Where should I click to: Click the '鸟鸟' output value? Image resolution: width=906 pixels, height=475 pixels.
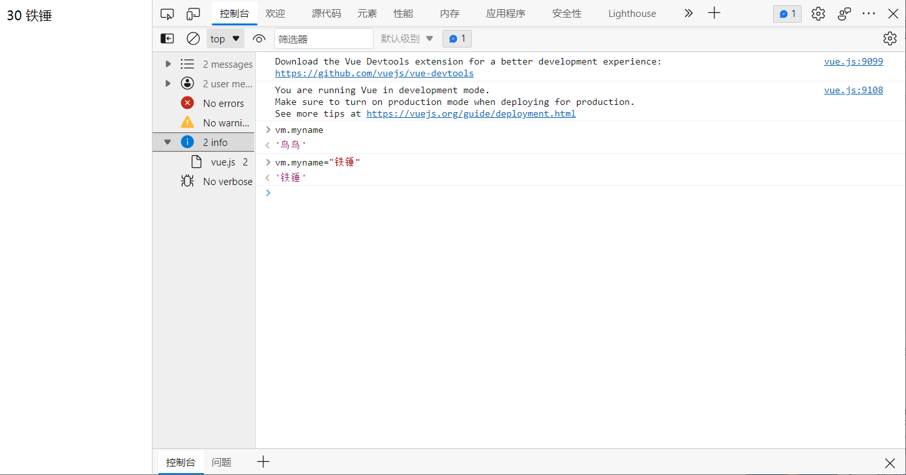point(291,145)
